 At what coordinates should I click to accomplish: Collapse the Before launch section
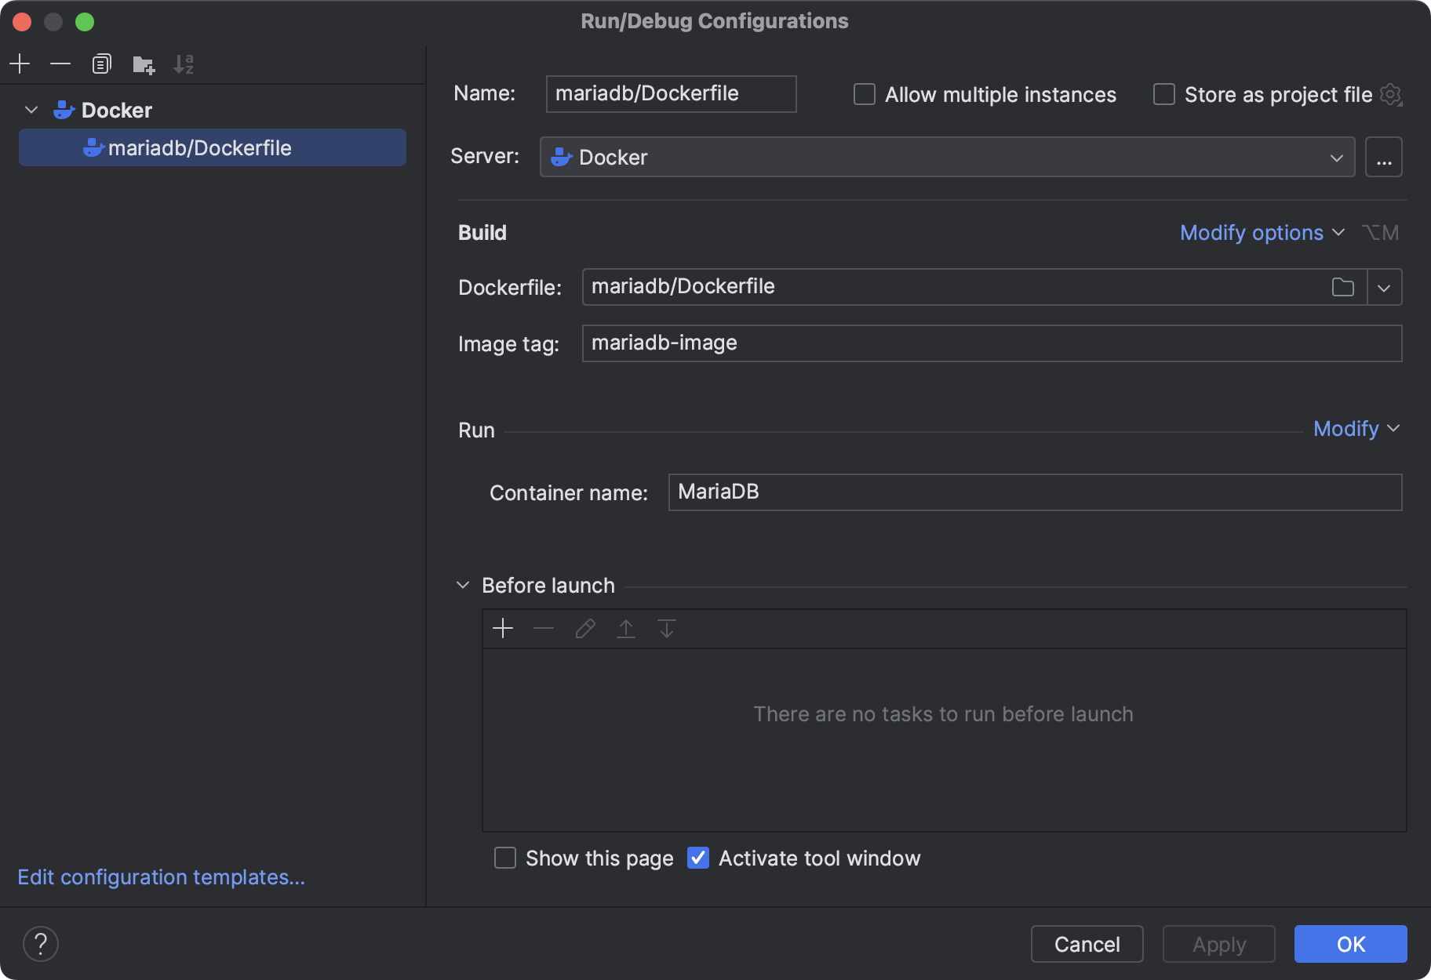click(463, 584)
